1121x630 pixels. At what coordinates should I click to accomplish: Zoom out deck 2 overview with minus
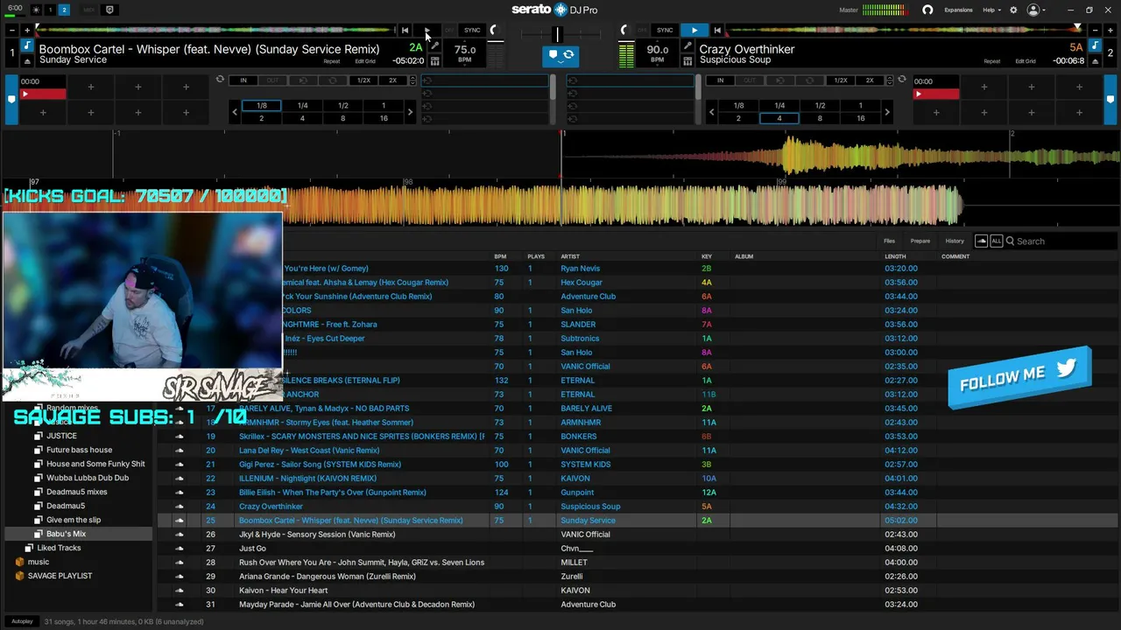[1095, 31]
